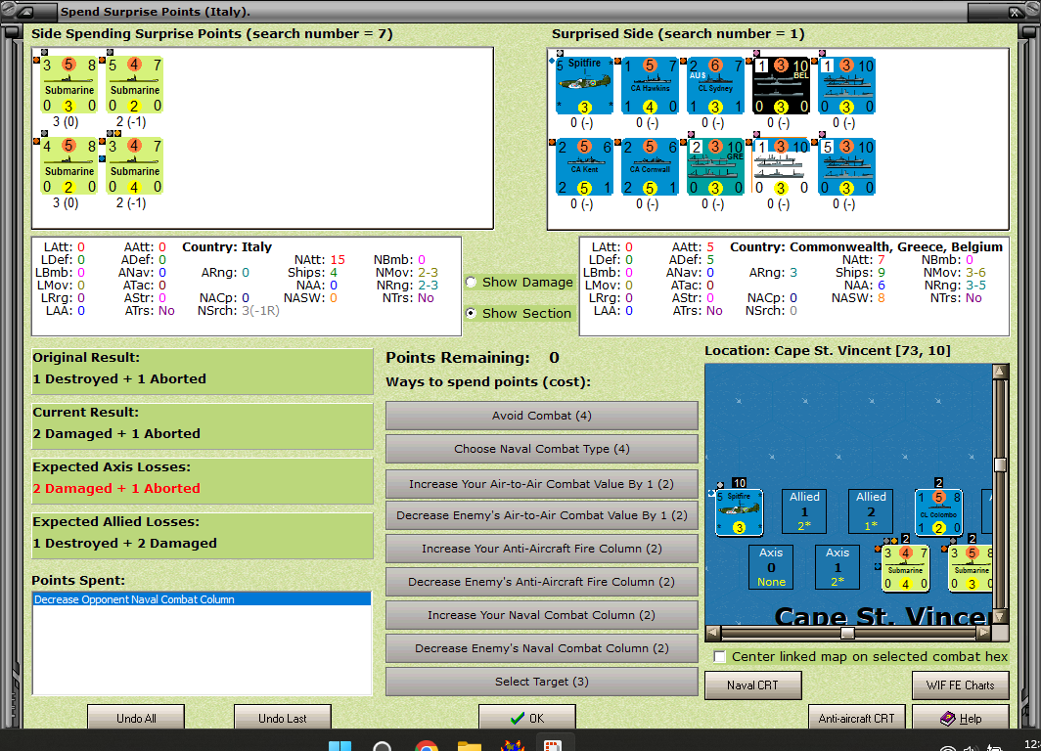Select the Italian Submarine counter 5-4-7
The height and width of the screenshot is (751, 1041).
[x=135, y=85]
